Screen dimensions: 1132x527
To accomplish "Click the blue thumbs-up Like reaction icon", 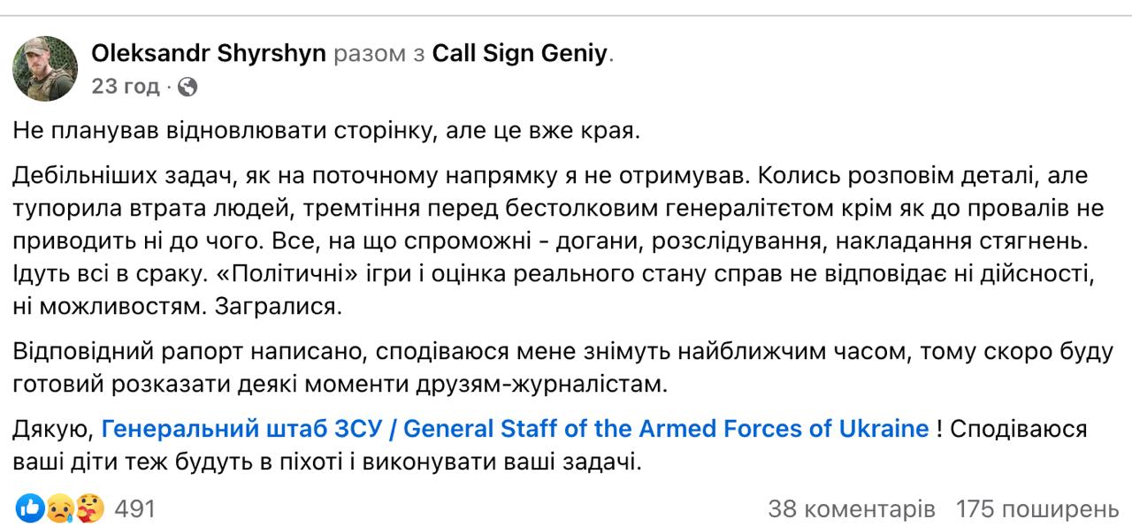I will point(29,508).
